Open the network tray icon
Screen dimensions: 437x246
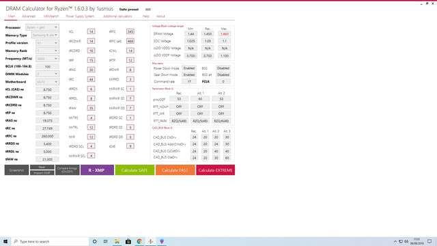[401, 241]
